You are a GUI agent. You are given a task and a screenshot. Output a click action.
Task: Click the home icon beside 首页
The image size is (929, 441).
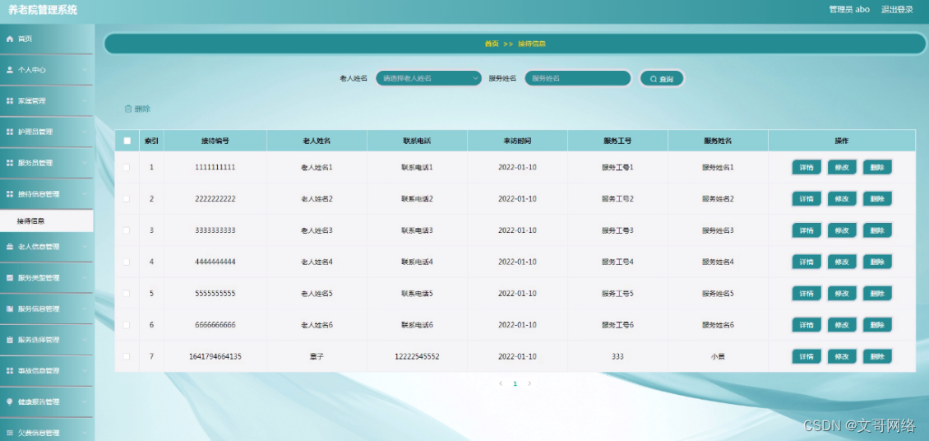click(x=10, y=39)
